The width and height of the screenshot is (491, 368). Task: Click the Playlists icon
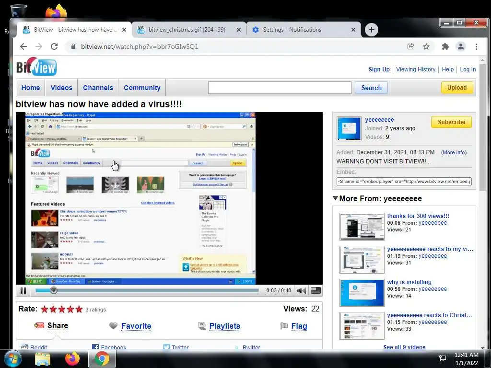(202, 326)
